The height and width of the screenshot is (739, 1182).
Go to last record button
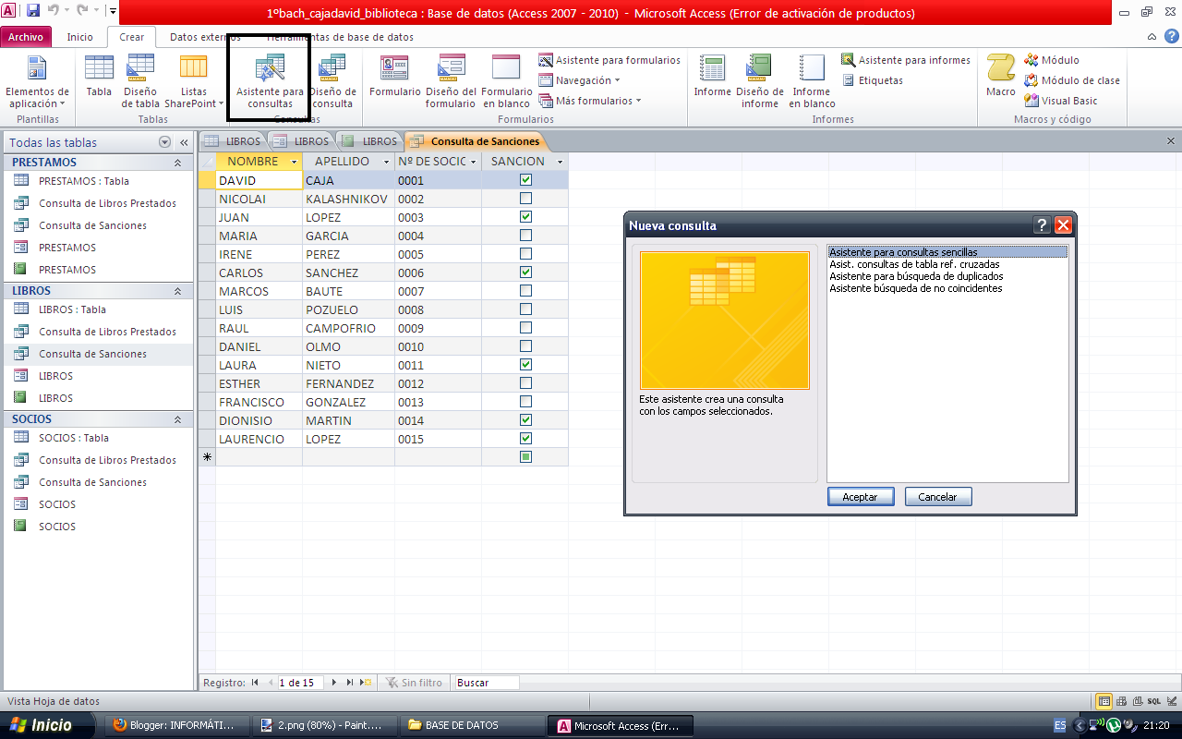tap(350, 683)
